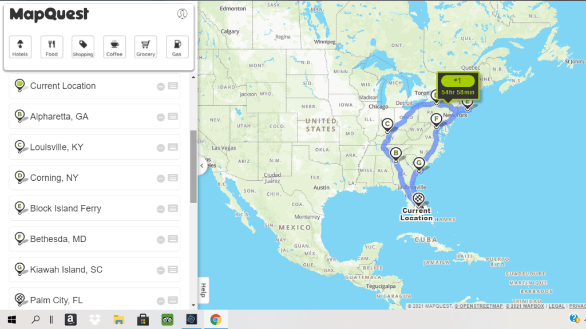
Task: Click the Legal link on map
Action: pos(557,306)
